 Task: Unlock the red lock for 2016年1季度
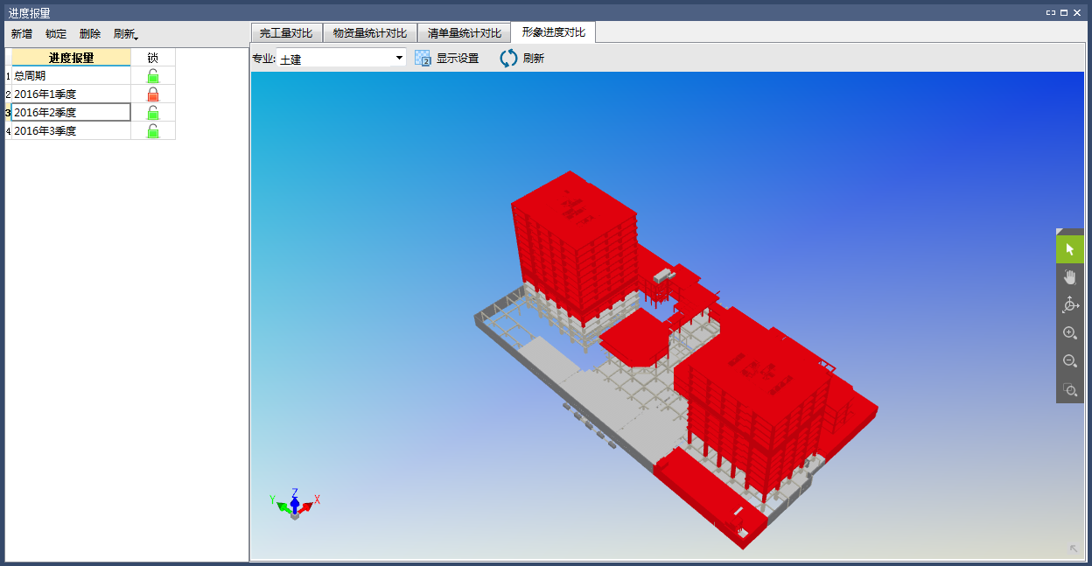point(153,94)
